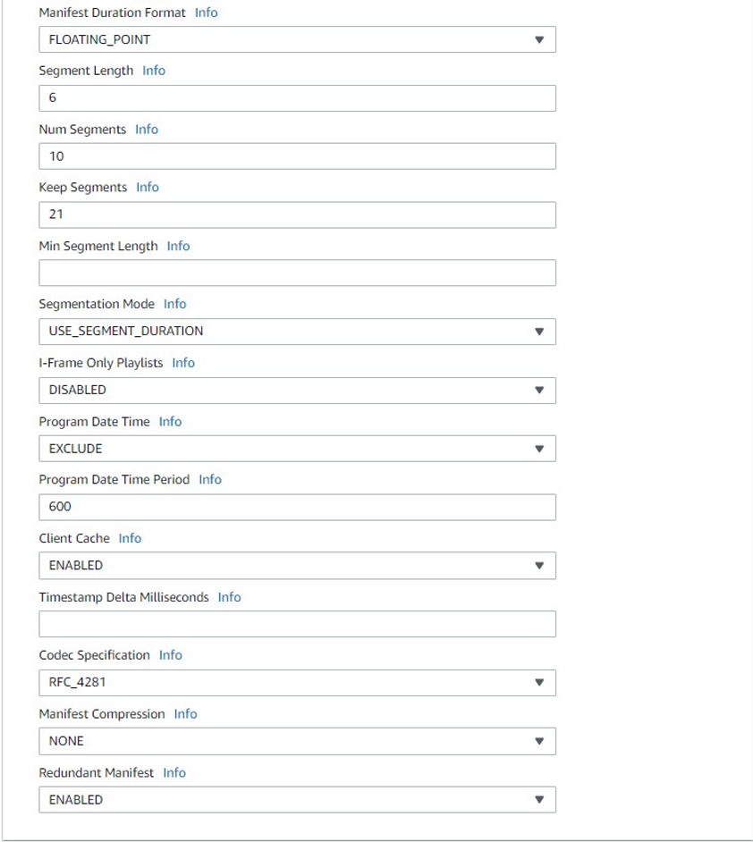753x842 pixels.
Task: Open Info for Program Date Time Period
Action: [210, 480]
